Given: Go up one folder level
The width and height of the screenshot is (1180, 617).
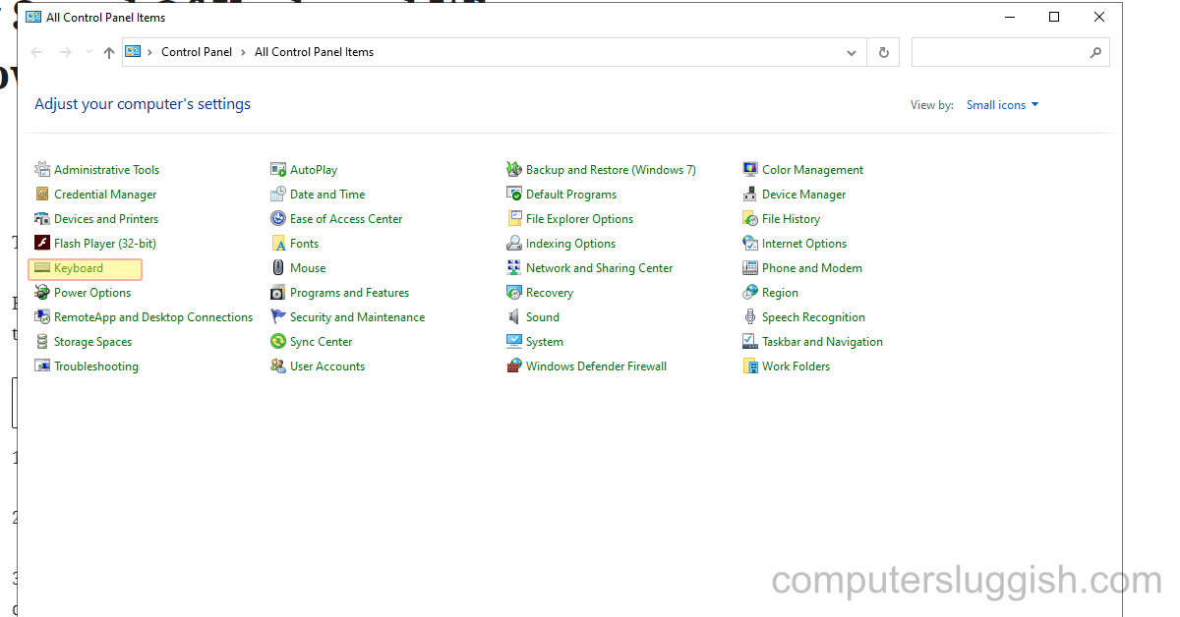Looking at the screenshot, I should [x=109, y=53].
